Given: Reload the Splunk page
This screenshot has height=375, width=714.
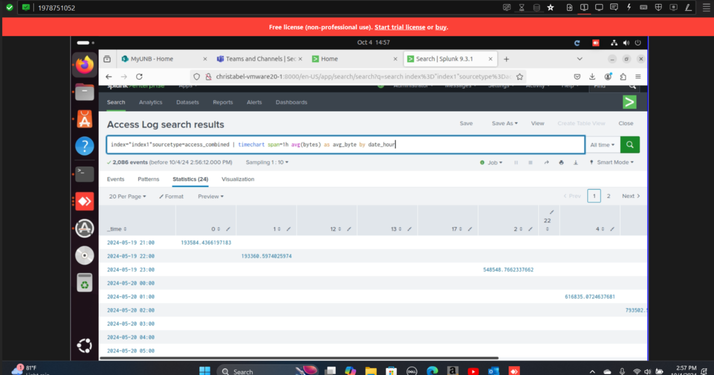Looking at the screenshot, I should coord(139,77).
